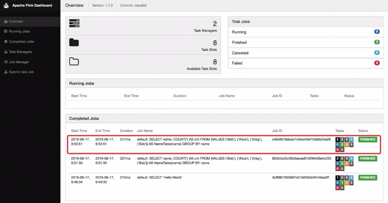The image size is (388, 203).
Task: Click the red Failed jobs count badge
Action: [x=377, y=63]
